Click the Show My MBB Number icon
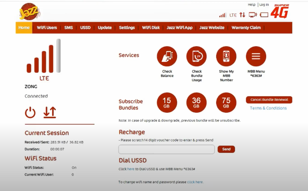The width and height of the screenshot is (308, 191). pyautogui.click(x=226, y=57)
